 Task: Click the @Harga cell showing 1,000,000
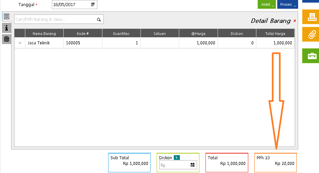coord(198,43)
